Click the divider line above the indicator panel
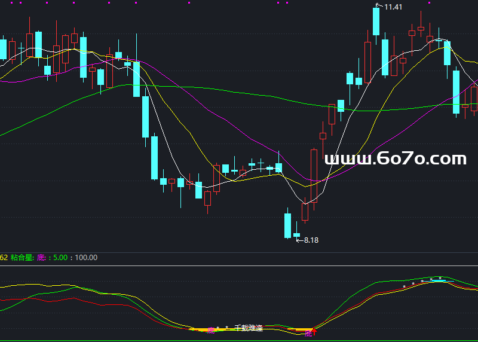 239,265
